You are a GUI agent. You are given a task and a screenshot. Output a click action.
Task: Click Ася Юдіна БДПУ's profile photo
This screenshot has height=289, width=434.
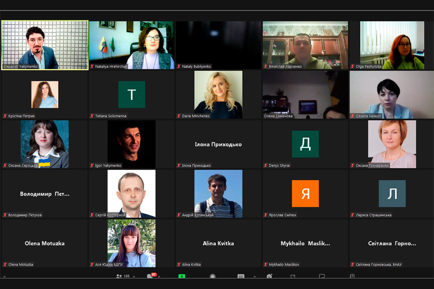132,243
